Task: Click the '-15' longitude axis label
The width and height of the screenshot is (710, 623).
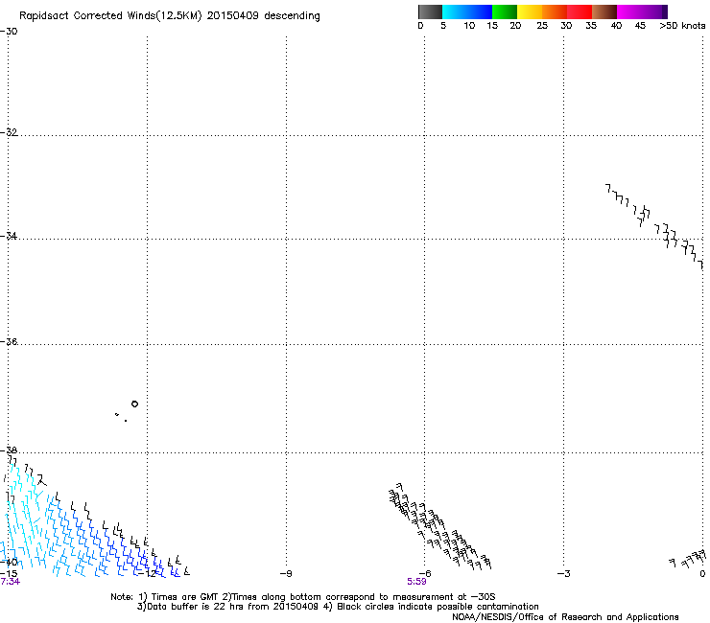Action: click(9, 574)
